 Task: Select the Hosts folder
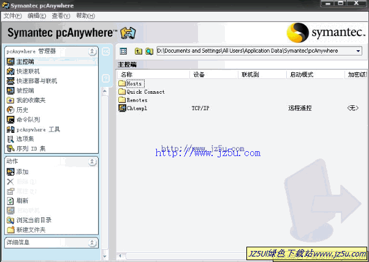click(132, 83)
